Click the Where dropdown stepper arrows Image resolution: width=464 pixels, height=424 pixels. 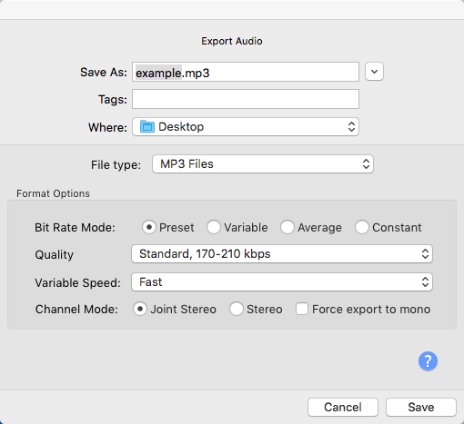[x=351, y=127]
